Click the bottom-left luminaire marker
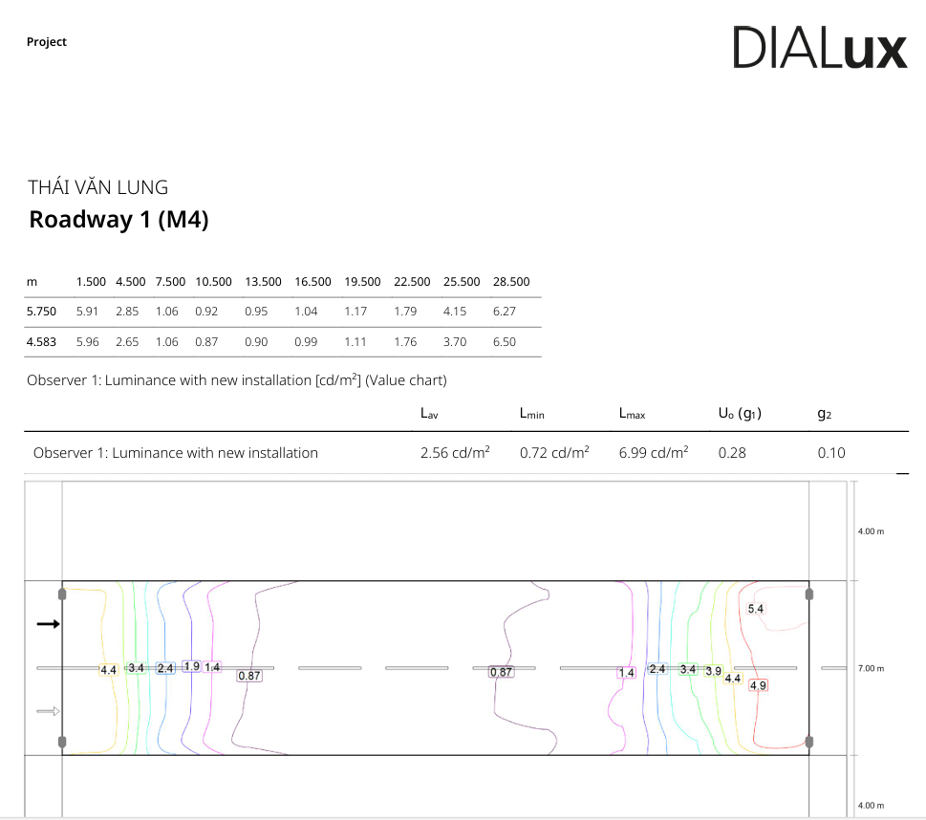926x820 pixels. [63, 742]
